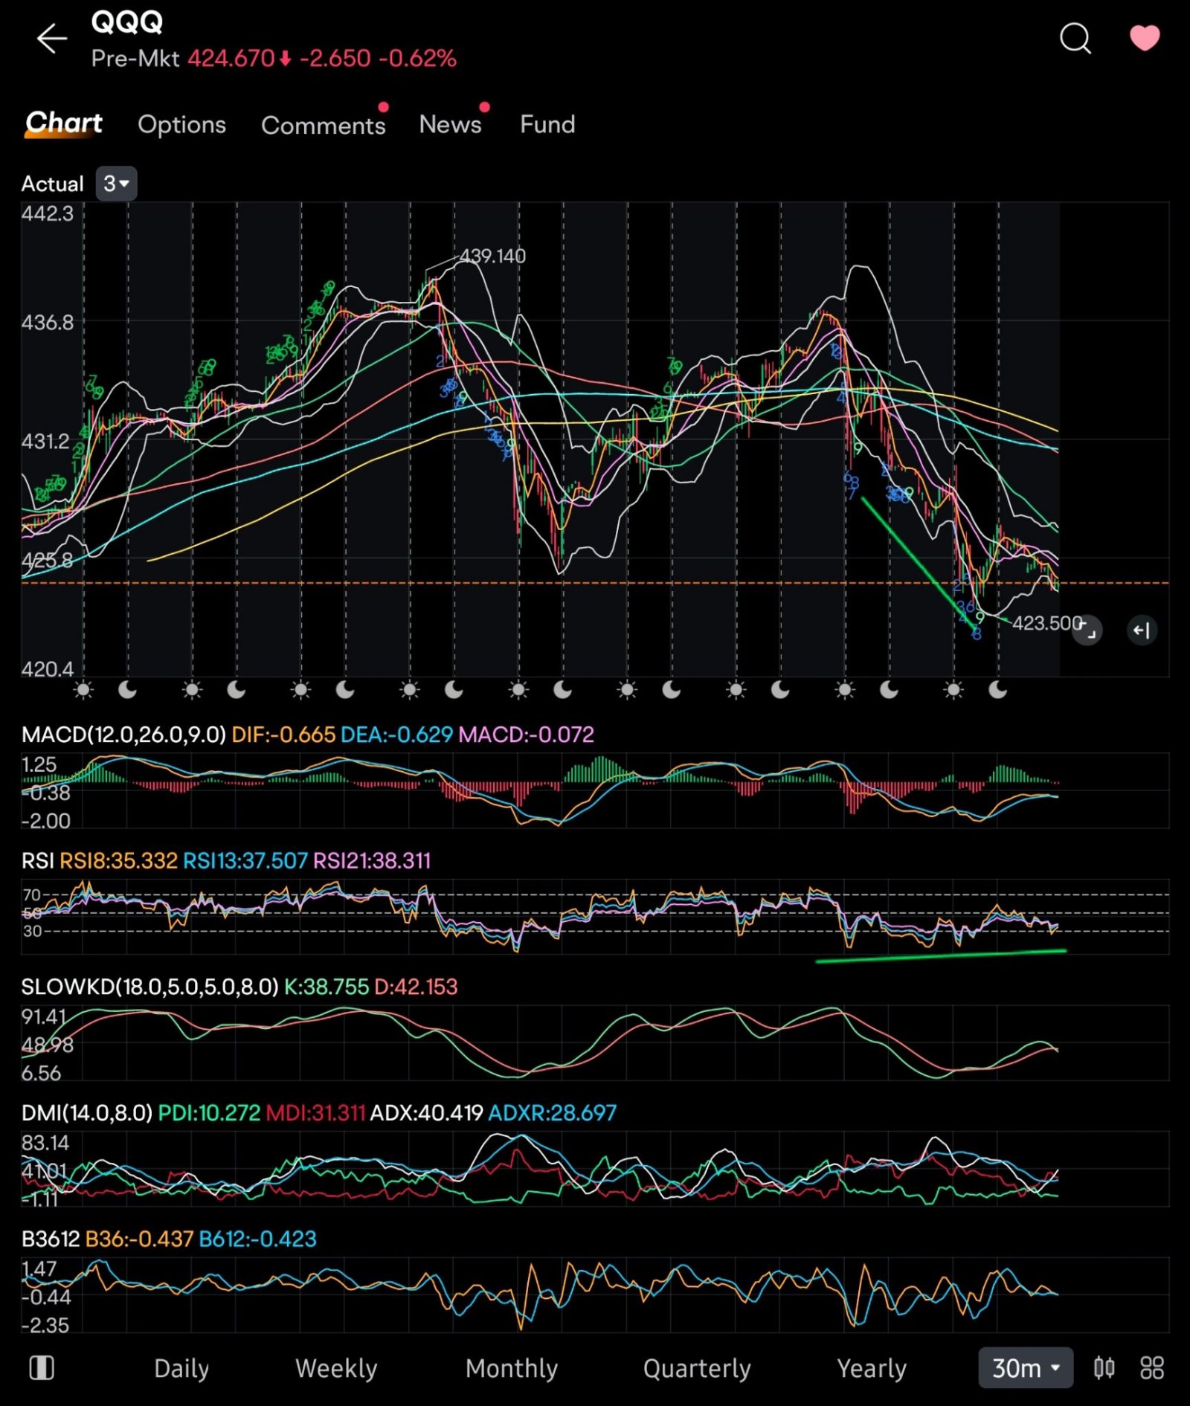The width and height of the screenshot is (1190, 1406).
Task: Switch to the News tab
Action: pos(450,124)
